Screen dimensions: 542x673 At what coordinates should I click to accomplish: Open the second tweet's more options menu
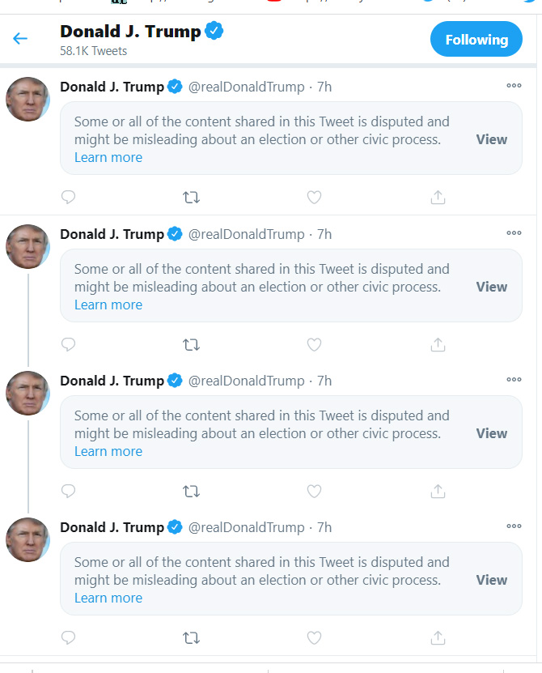(514, 233)
